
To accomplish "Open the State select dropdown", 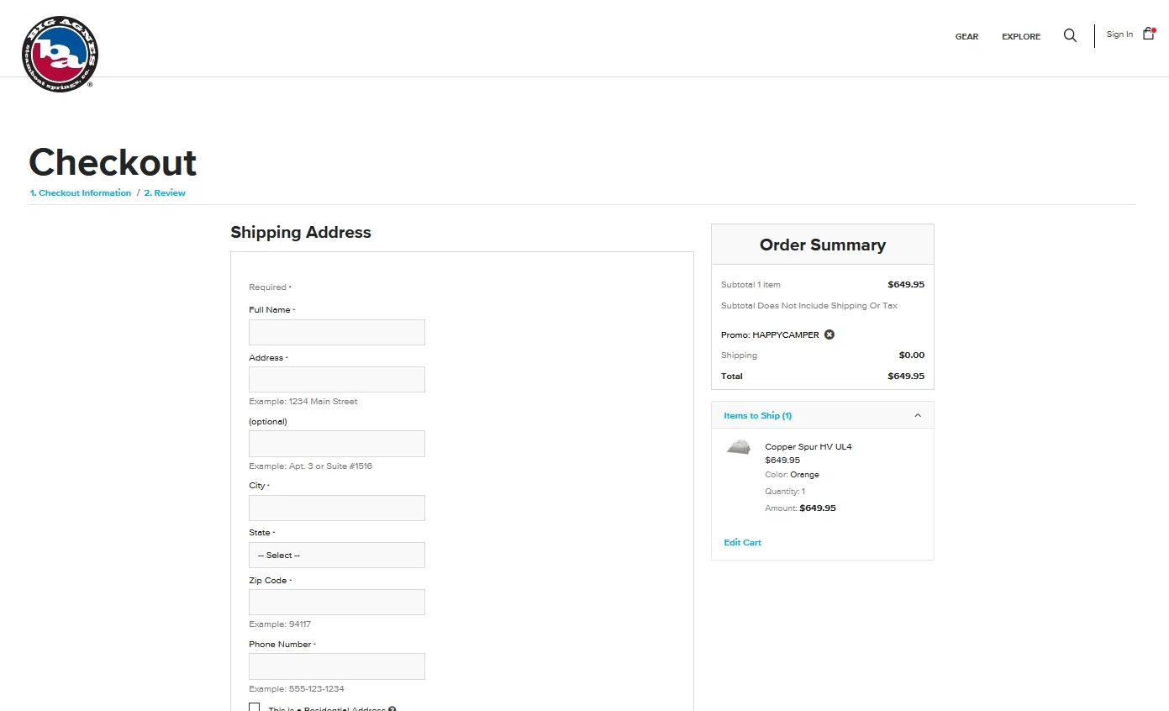I will click(337, 555).
